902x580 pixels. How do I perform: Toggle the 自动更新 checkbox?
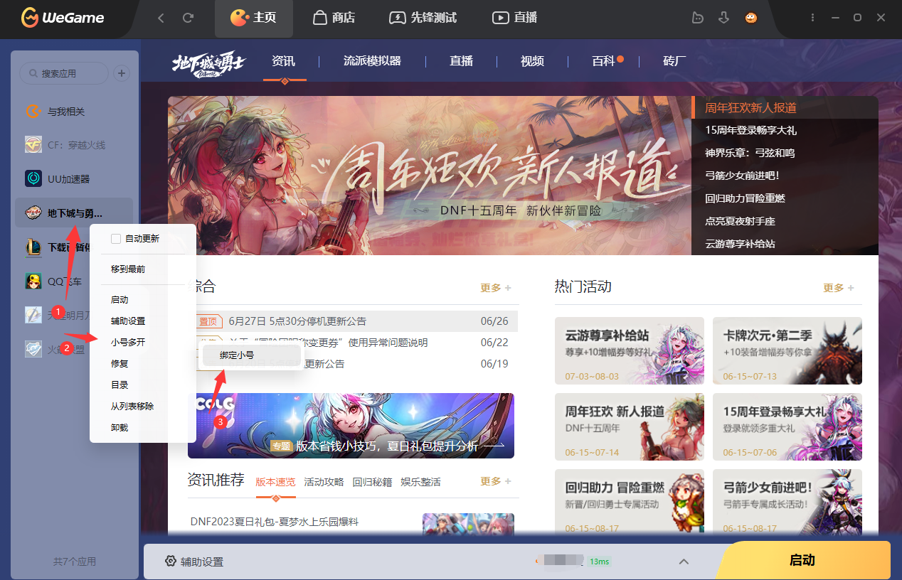click(x=116, y=239)
